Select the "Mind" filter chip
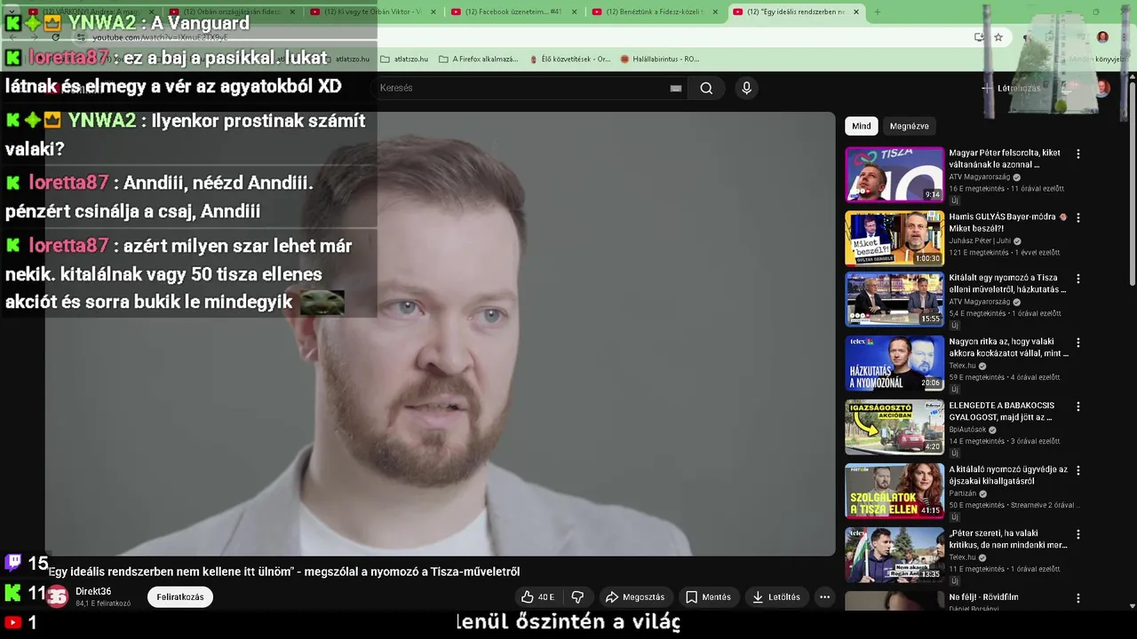The width and height of the screenshot is (1137, 639). coord(862,126)
